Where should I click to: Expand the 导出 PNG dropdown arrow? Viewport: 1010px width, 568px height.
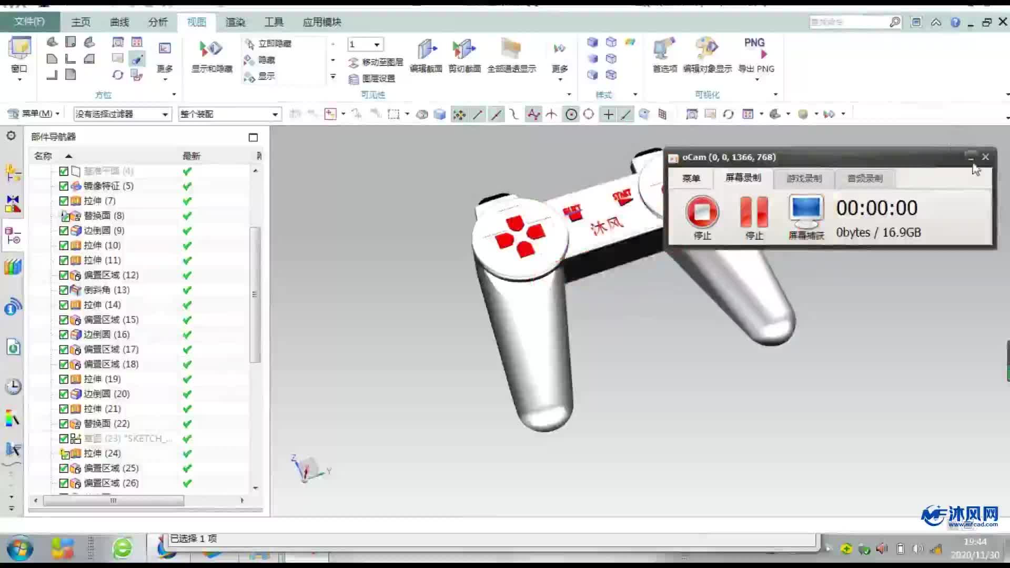pyautogui.click(x=757, y=79)
